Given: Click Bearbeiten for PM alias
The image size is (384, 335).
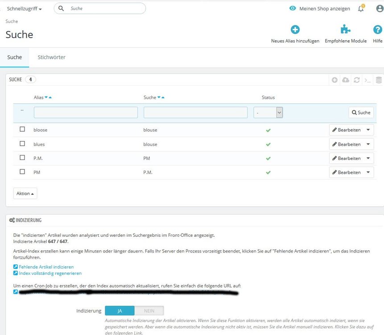Looking at the screenshot, I should coord(346,172).
